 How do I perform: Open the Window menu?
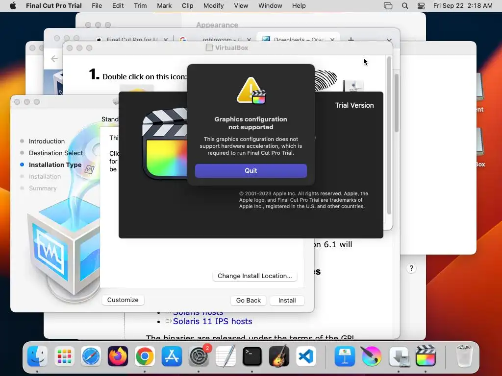[270, 6]
